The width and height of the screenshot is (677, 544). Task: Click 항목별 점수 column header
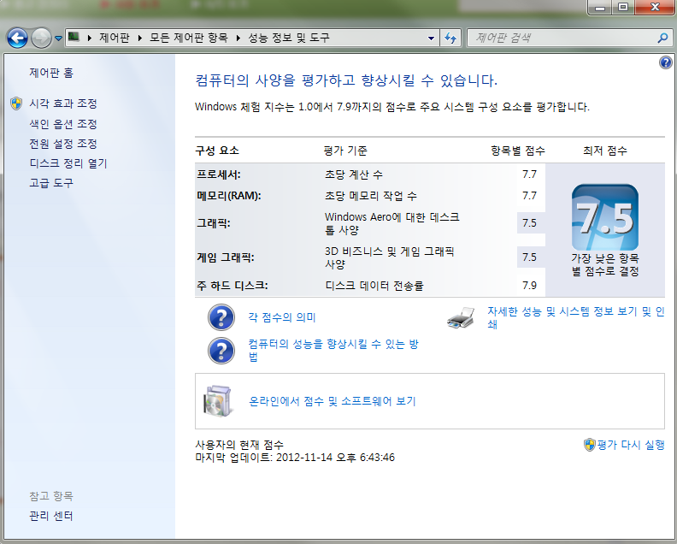coord(518,151)
